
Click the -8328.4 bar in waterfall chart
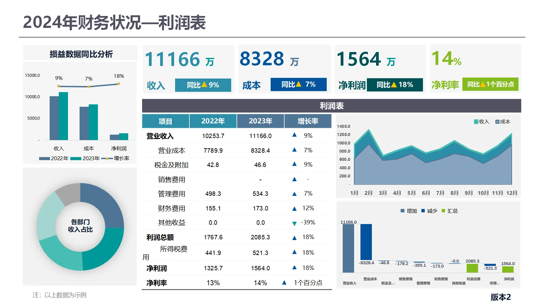366,242
